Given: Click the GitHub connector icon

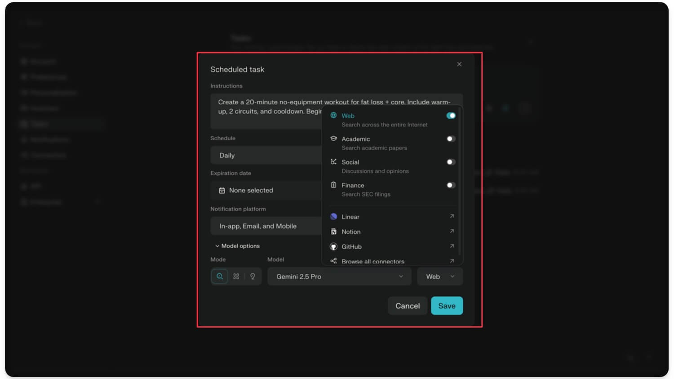Looking at the screenshot, I should coord(333,246).
